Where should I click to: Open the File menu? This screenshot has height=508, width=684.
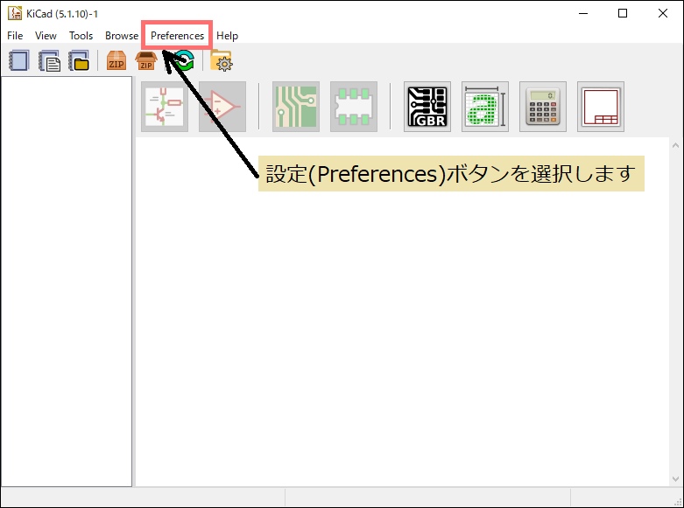click(x=15, y=36)
